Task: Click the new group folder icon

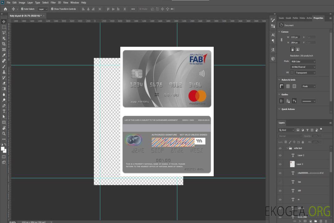Action: pos(315,221)
